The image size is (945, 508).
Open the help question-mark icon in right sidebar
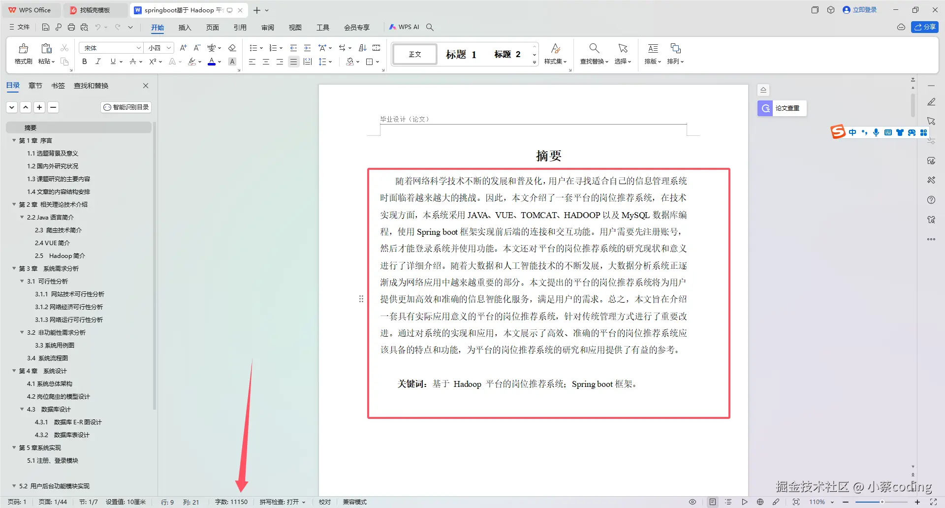click(931, 200)
